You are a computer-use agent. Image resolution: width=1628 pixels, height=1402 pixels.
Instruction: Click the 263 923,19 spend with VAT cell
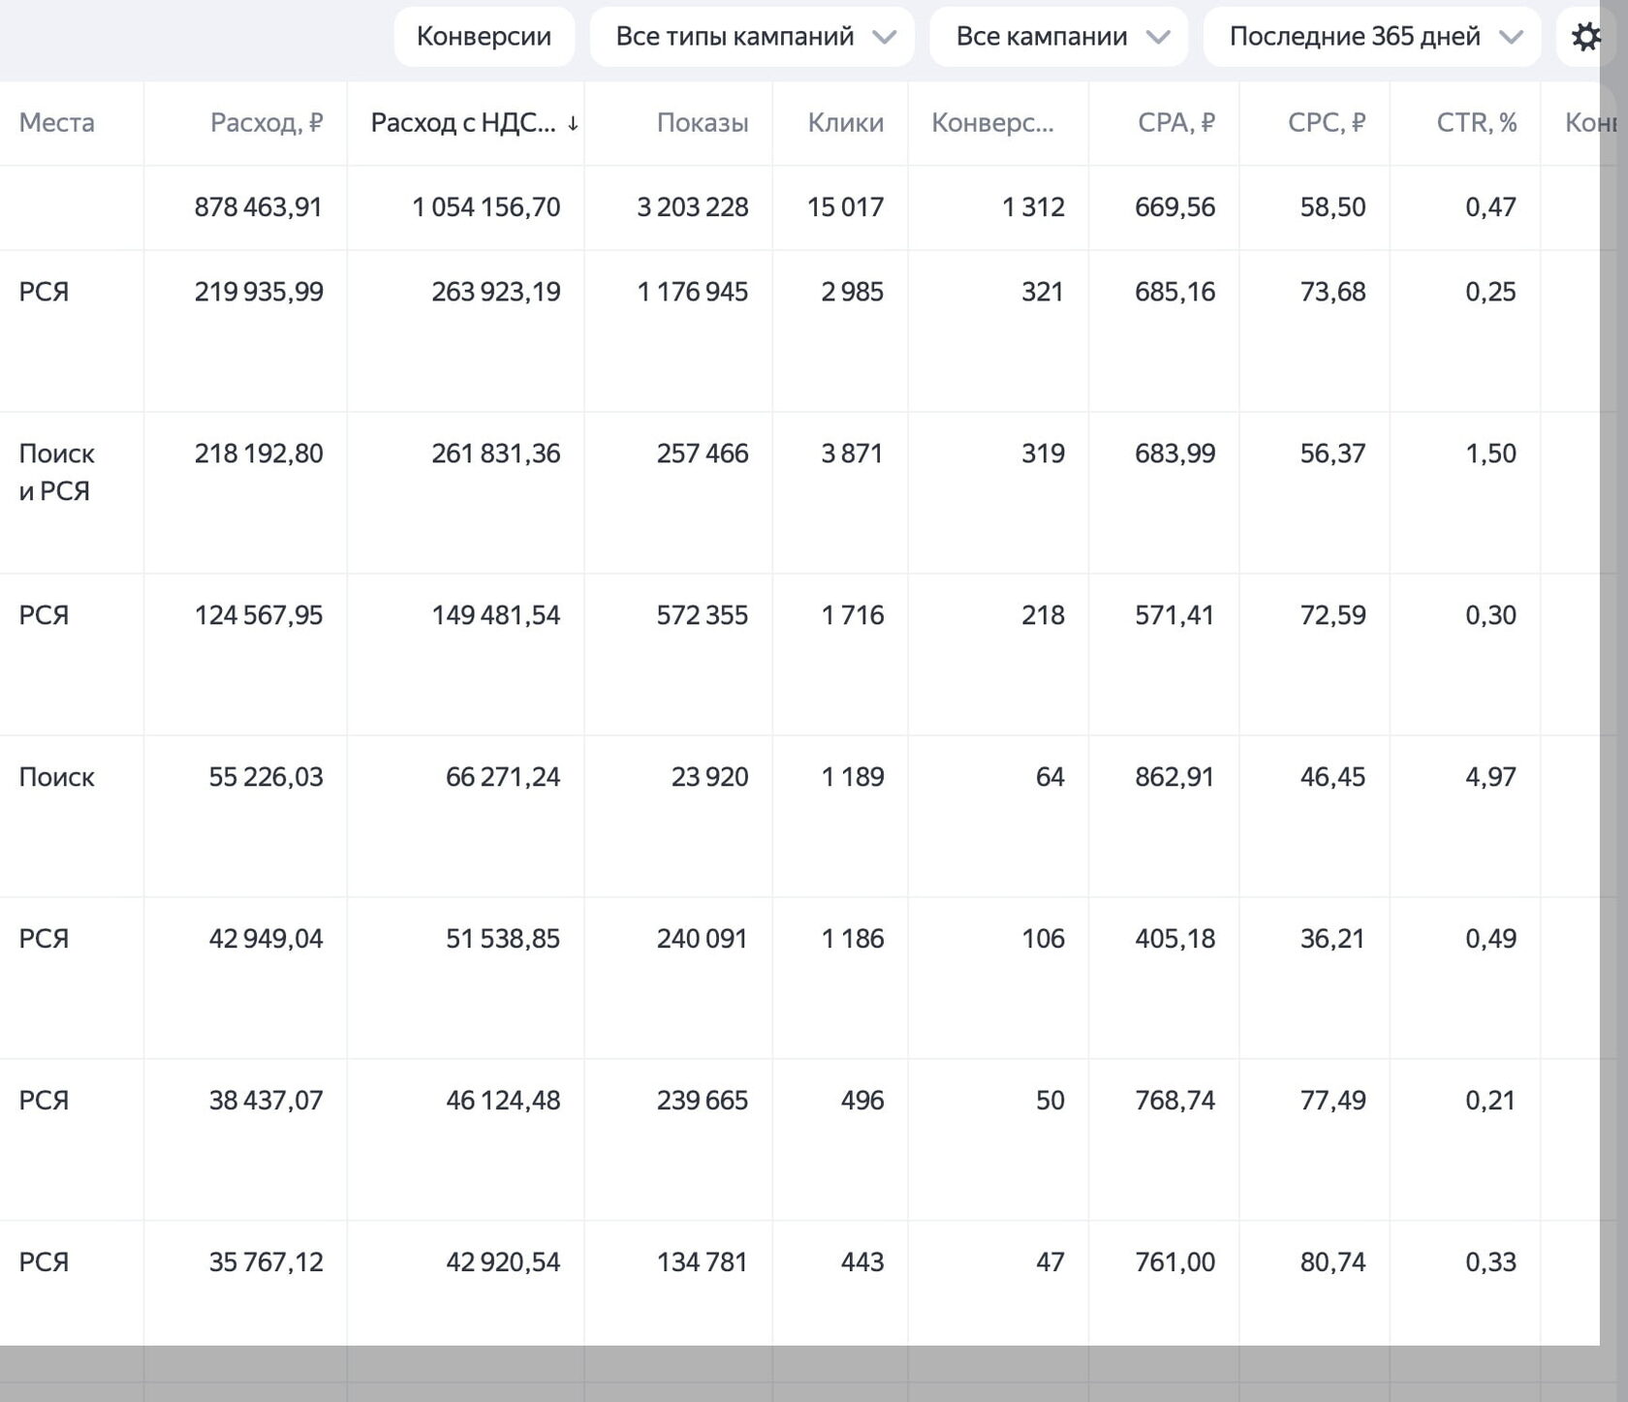(x=496, y=292)
